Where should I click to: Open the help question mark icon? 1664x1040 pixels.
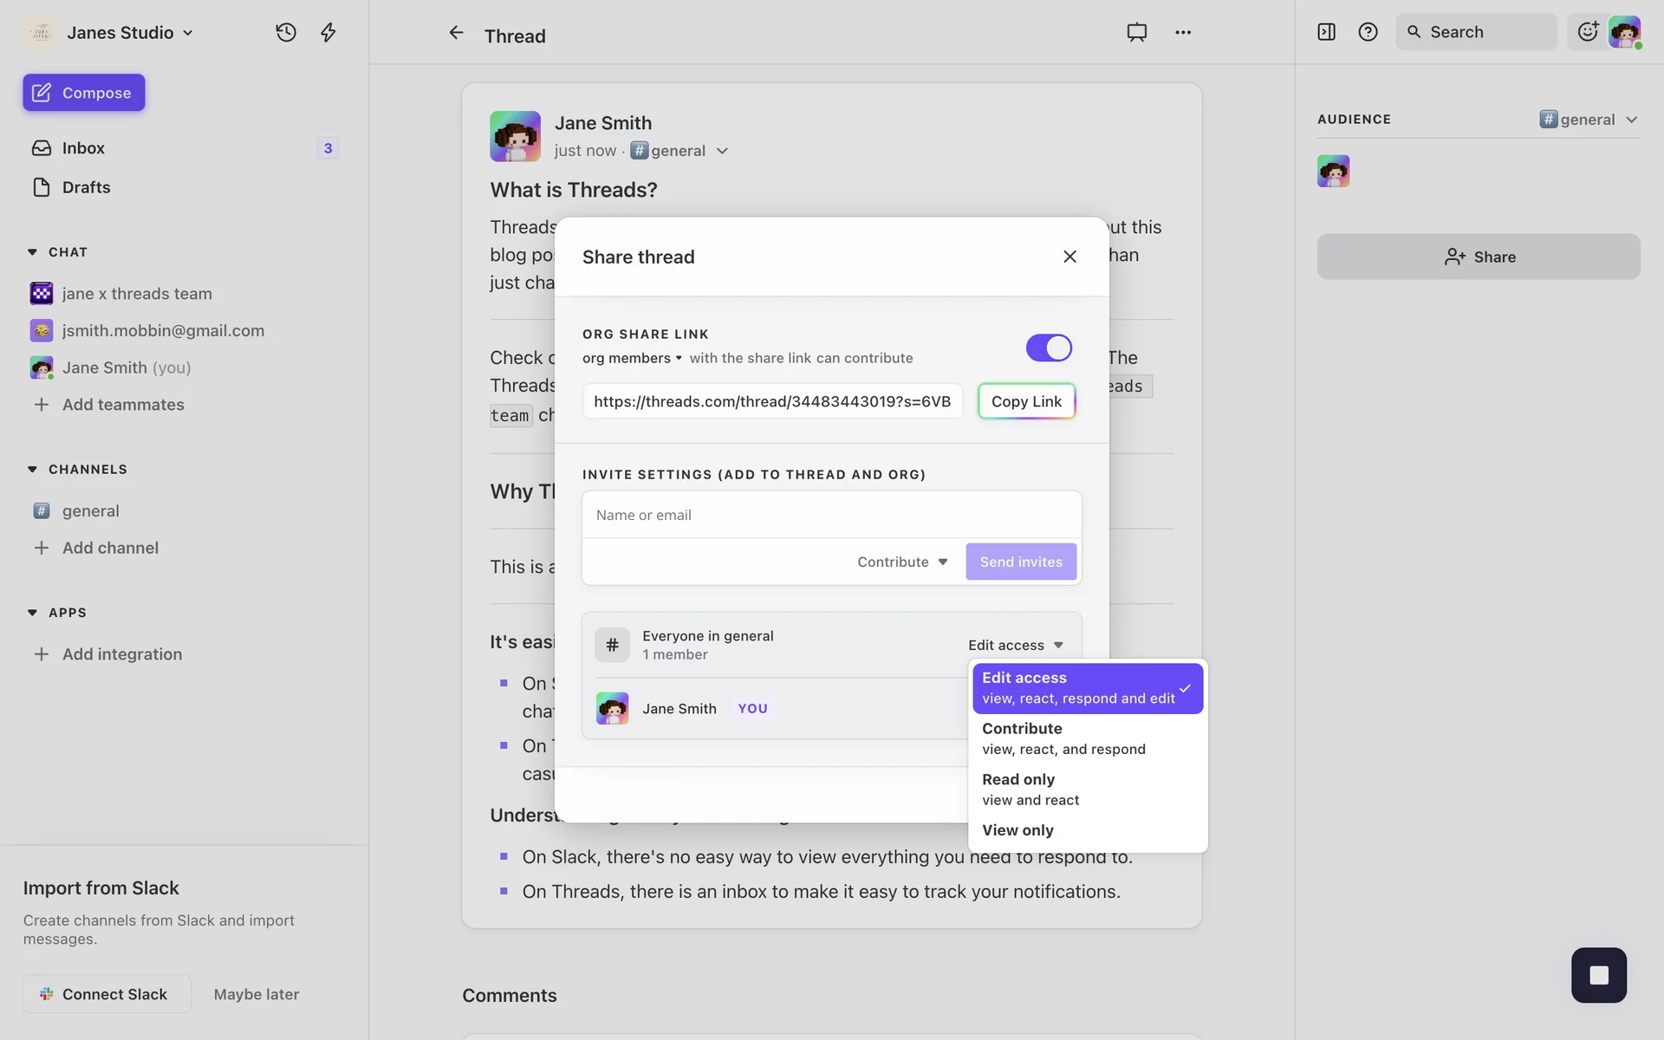[1368, 32]
